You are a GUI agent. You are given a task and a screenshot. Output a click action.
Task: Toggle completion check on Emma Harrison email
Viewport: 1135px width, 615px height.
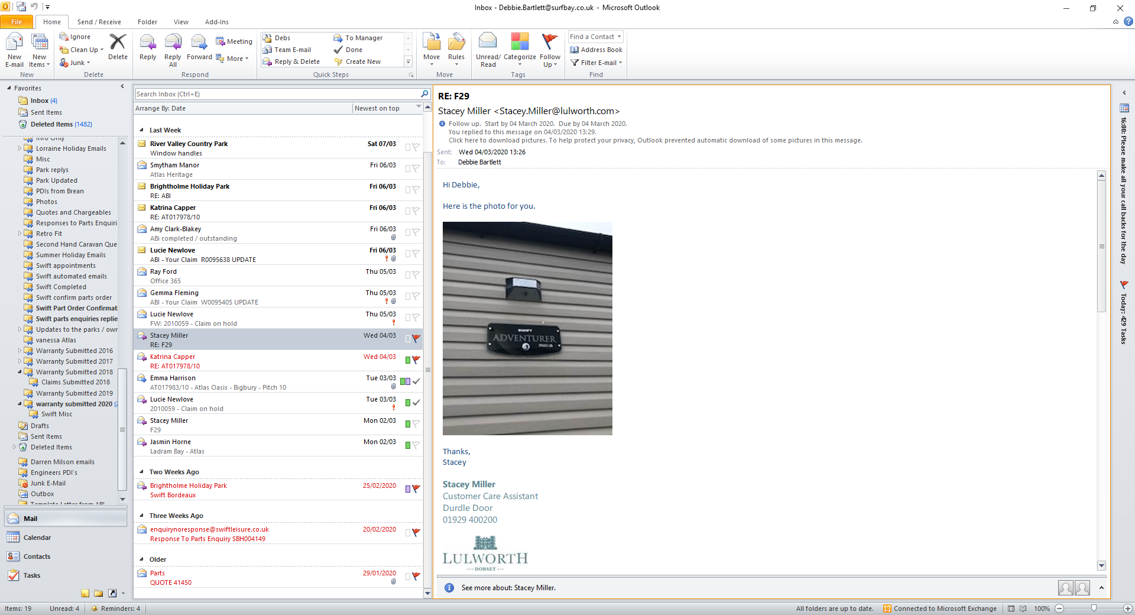(416, 381)
